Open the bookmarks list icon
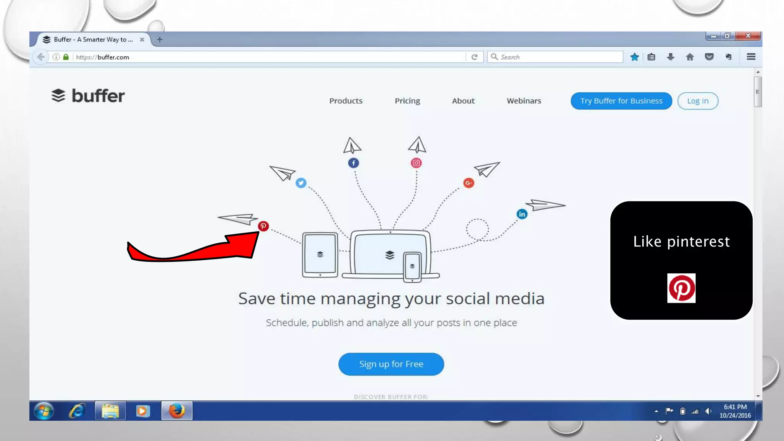The image size is (784, 441). tap(651, 57)
